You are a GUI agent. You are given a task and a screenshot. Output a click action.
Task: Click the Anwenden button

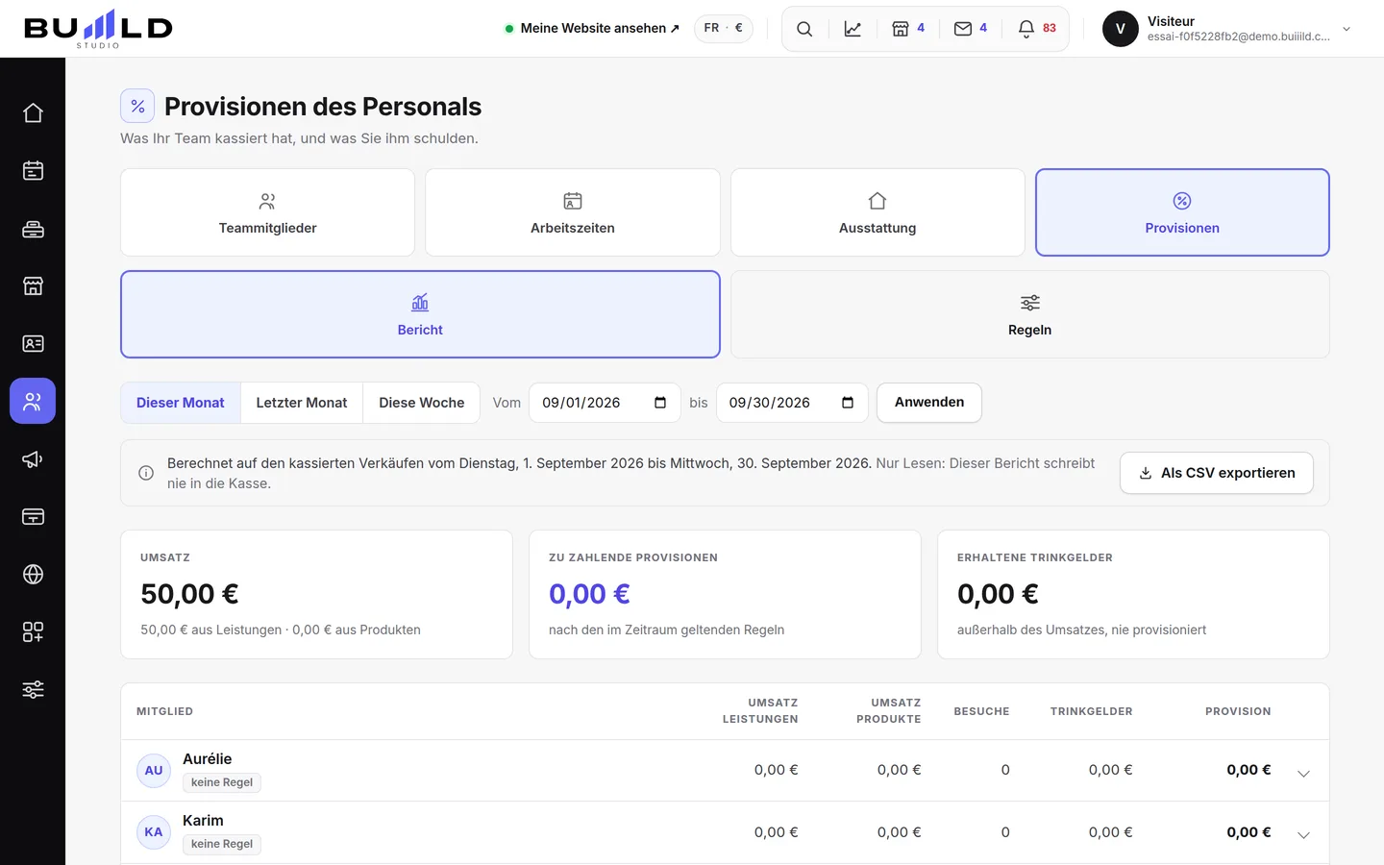(929, 403)
